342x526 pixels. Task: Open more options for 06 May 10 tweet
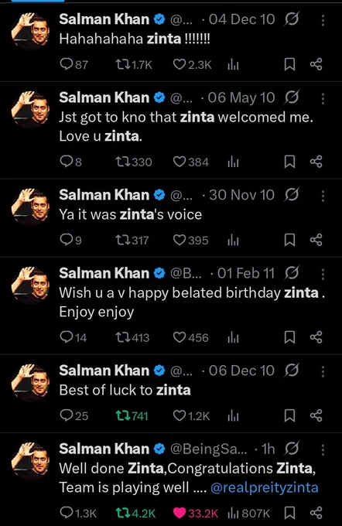click(x=323, y=99)
